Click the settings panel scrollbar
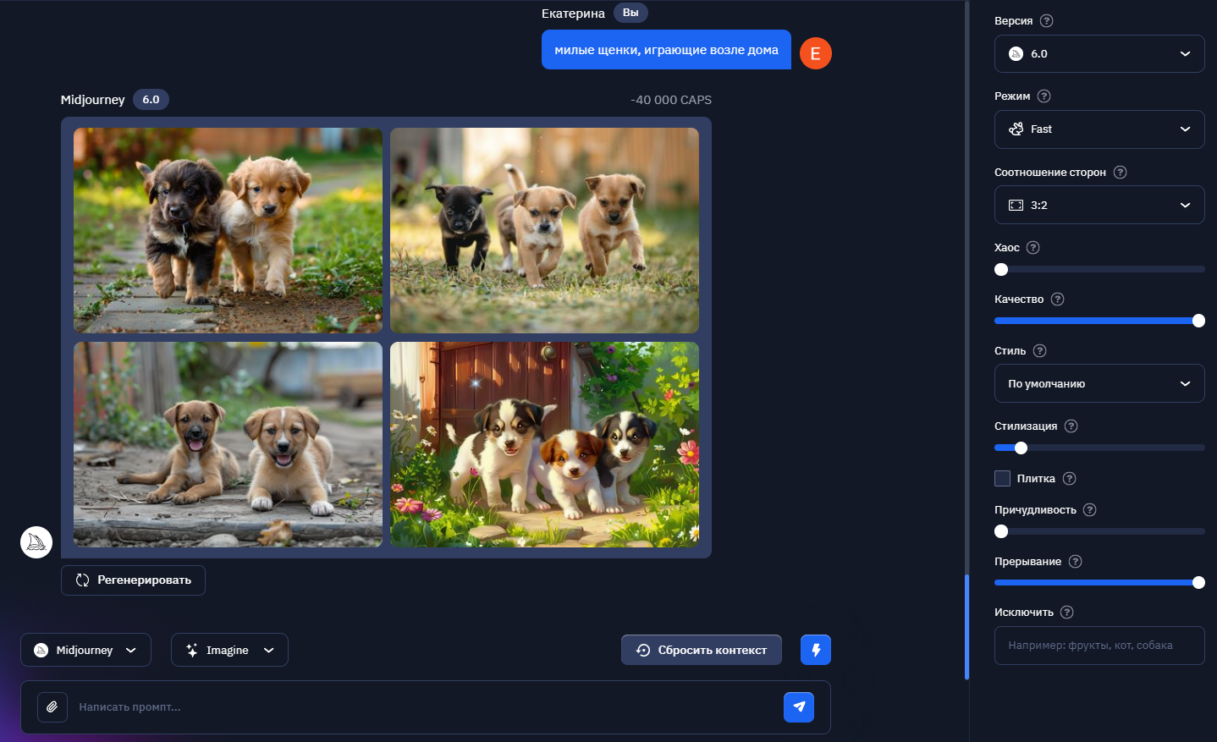The width and height of the screenshot is (1217, 742). tap(966, 627)
